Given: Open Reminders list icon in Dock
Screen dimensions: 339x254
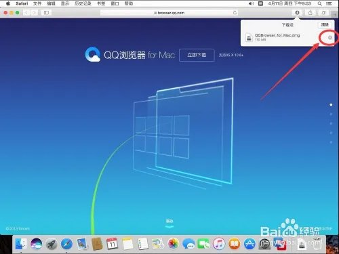Looking at the screenshot, I should (x=143, y=244).
